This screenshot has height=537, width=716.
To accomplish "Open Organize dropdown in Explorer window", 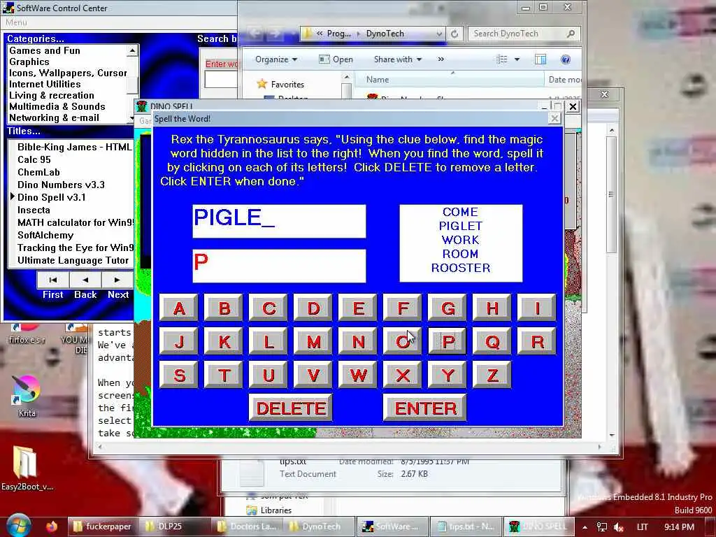I will pyautogui.click(x=275, y=59).
